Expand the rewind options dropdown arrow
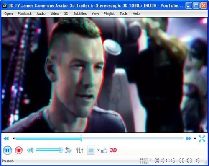The height and width of the screenshot is (166, 209). [14, 139]
